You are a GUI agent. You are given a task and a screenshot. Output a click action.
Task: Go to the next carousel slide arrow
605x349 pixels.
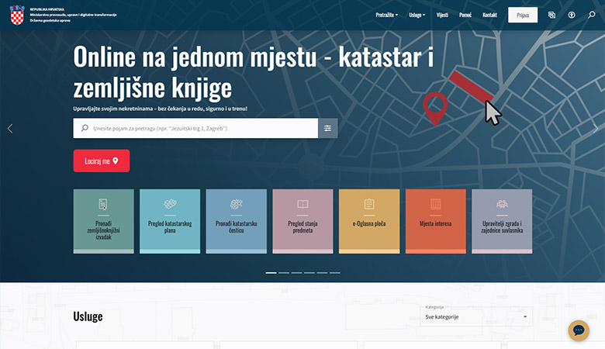coord(595,129)
